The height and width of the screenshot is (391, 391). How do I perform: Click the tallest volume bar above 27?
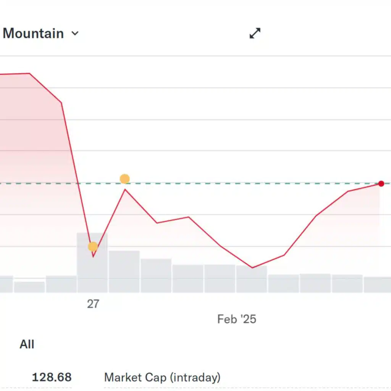coord(92,263)
